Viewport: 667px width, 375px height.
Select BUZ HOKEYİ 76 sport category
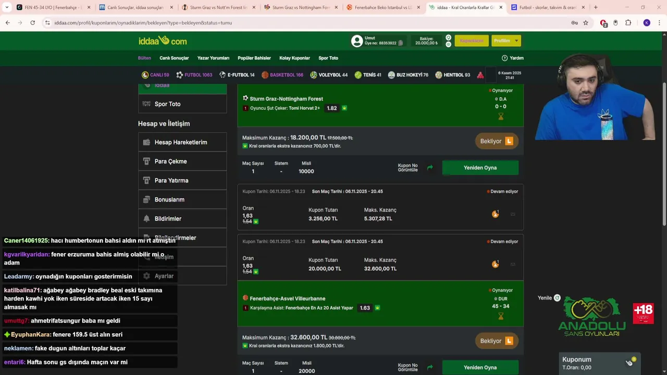[x=408, y=75]
